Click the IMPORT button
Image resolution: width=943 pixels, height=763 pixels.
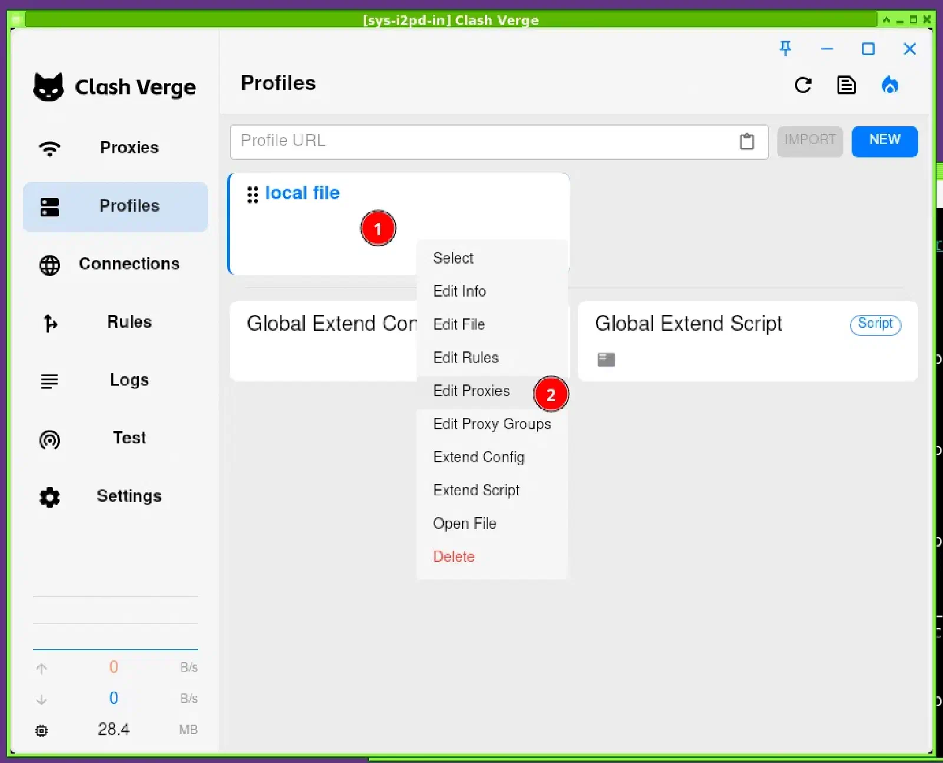click(810, 141)
